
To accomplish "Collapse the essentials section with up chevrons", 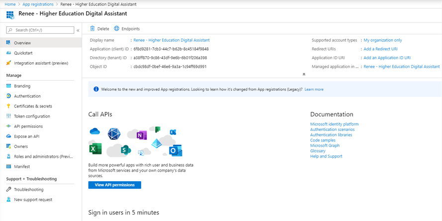I will pos(304,75).
